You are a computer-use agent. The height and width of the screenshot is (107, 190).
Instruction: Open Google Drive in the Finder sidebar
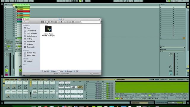pos(31,31)
